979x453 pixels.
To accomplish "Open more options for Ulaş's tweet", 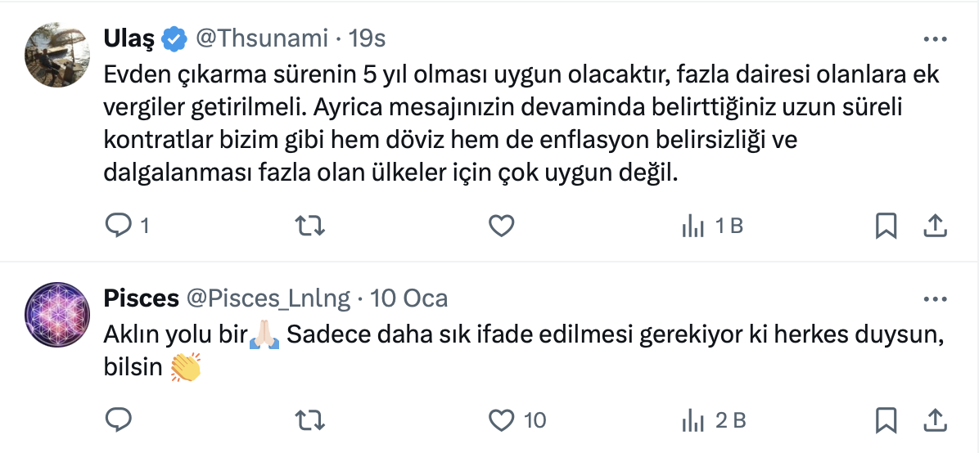I will coord(935,38).
